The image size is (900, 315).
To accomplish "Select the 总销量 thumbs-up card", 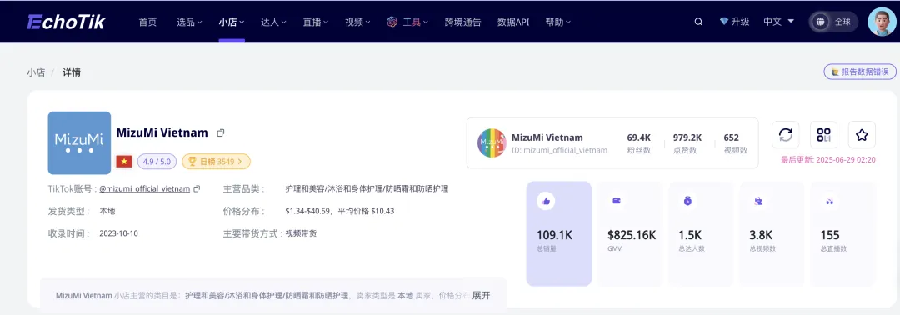I will [x=558, y=233].
